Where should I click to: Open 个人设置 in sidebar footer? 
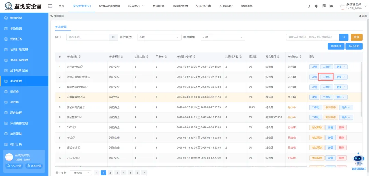(x=15, y=166)
